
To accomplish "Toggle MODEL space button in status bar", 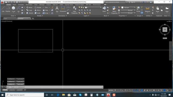I will click(x=111, y=90).
